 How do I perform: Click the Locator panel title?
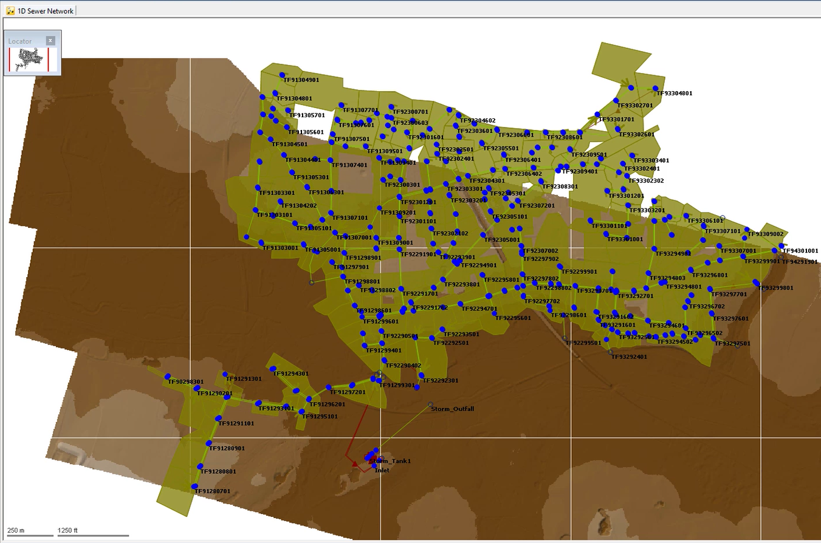tap(20, 41)
